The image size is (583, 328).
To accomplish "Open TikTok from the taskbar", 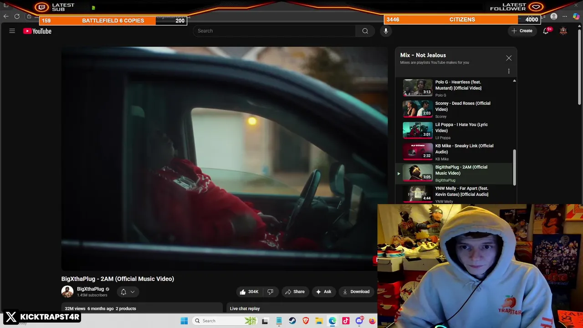I will [x=346, y=321].
